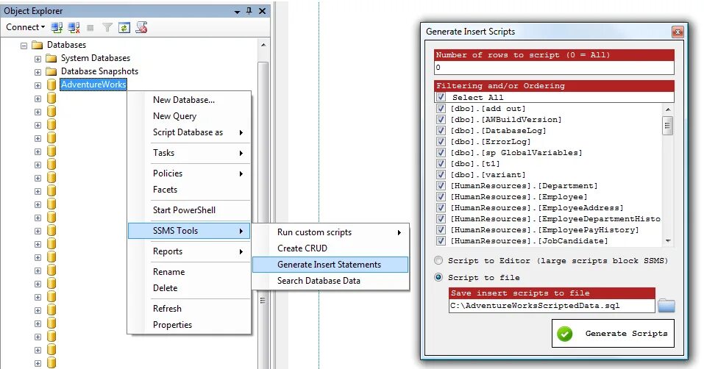Select Create CRUD in SSMS Tools submenu
The height and width of the screenshot is (369, 704).
pos(330,248)
